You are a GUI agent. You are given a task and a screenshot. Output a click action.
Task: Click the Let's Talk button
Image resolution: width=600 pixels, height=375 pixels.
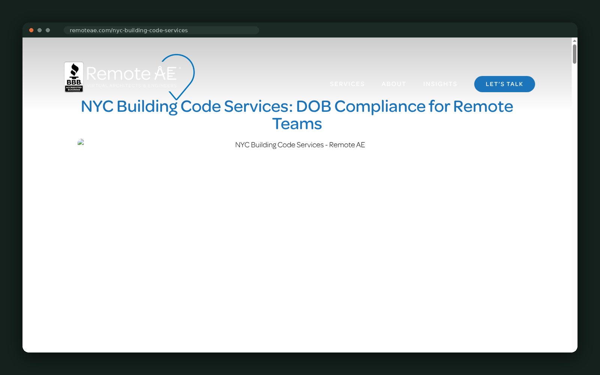504,84
